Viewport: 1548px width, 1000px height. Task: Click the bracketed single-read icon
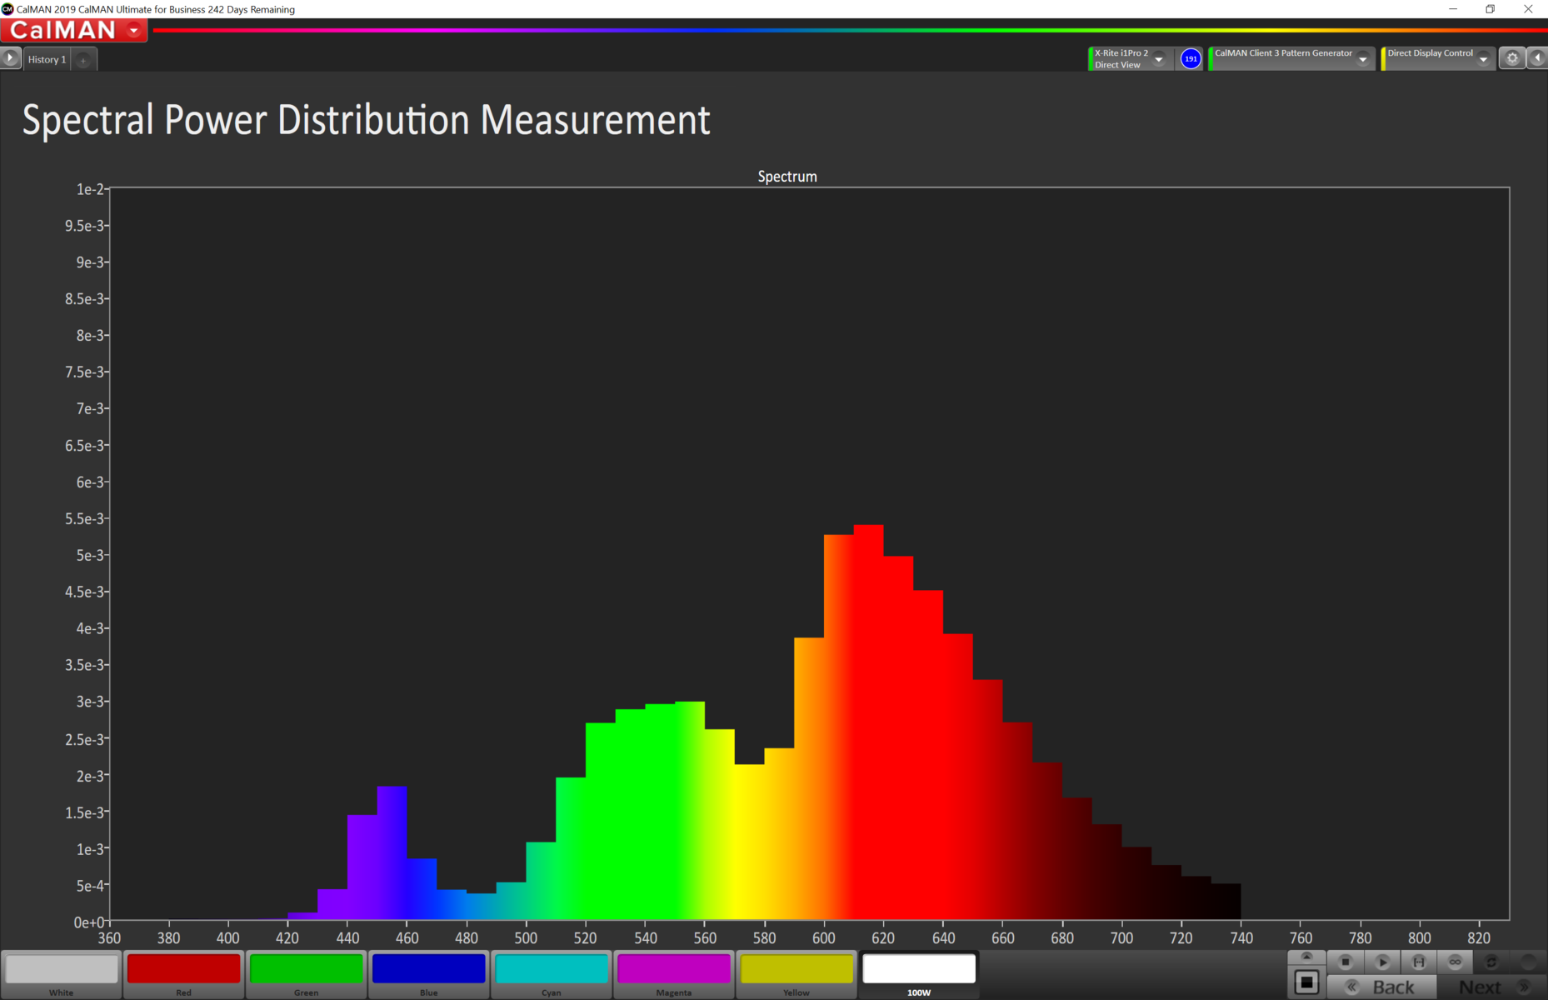tap(1419, 962)
